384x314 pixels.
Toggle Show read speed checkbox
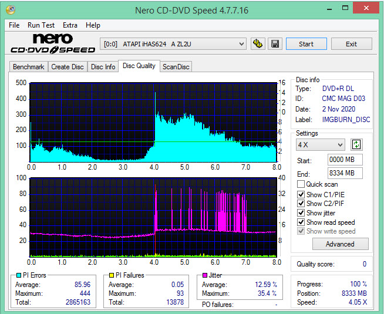301,222
